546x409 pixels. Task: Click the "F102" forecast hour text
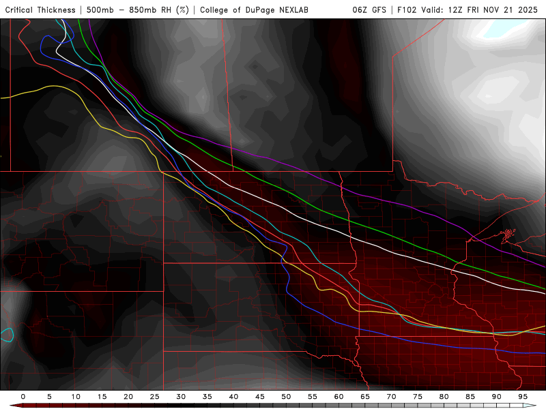[x=407, y=10]
